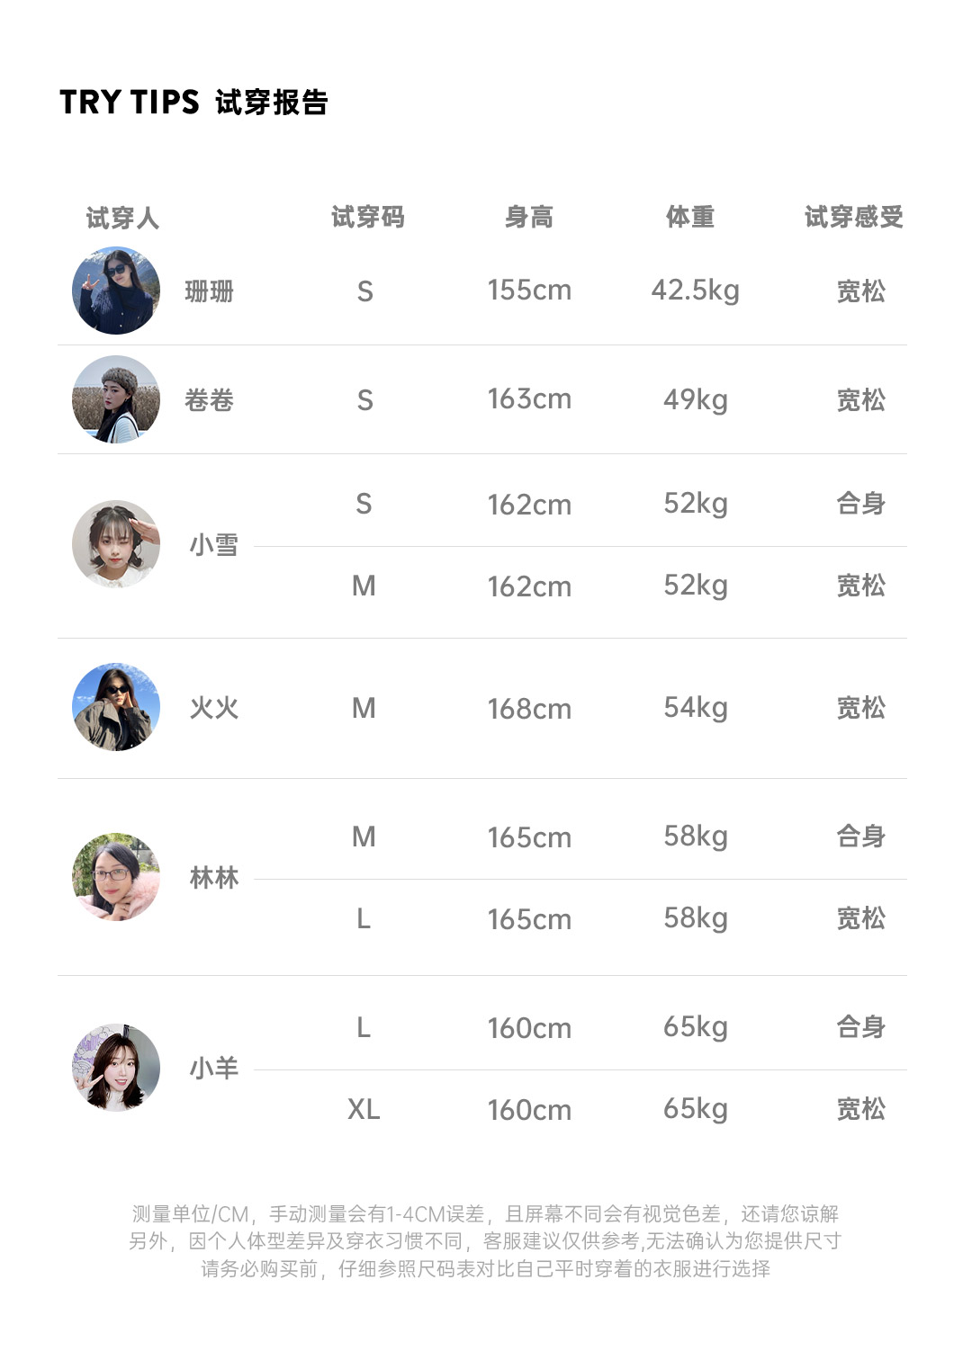Click 卷卷's avatar with the beret
Screen dimensions: 972x1369
pos(116,399)
